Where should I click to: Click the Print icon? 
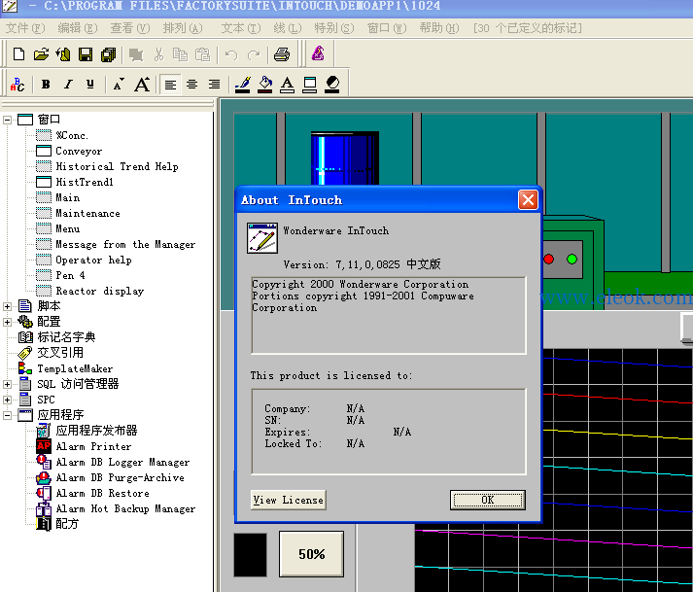tap(282, 54)
